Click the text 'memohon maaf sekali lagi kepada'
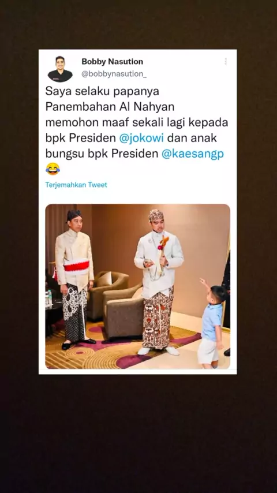The height and width of the screenshot is (493, 277). (x=137, y=122)
